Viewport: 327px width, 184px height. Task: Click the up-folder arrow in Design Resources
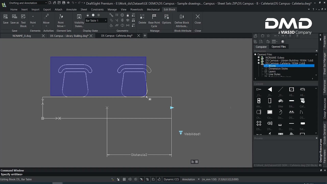pyautogui.click(x=290, y=36)
